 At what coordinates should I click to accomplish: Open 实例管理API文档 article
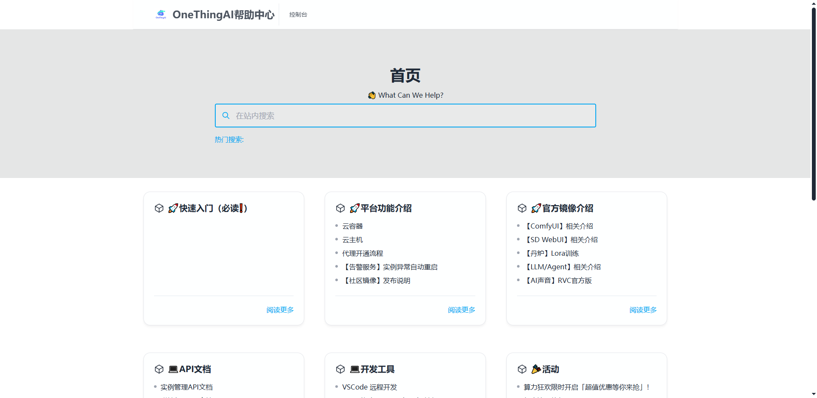[186, 387]
